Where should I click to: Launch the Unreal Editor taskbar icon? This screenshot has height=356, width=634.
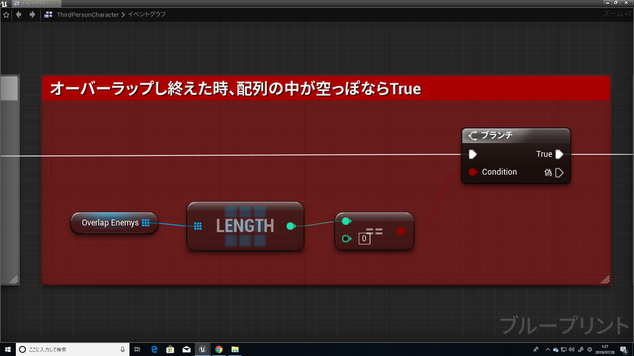[202, 349]
